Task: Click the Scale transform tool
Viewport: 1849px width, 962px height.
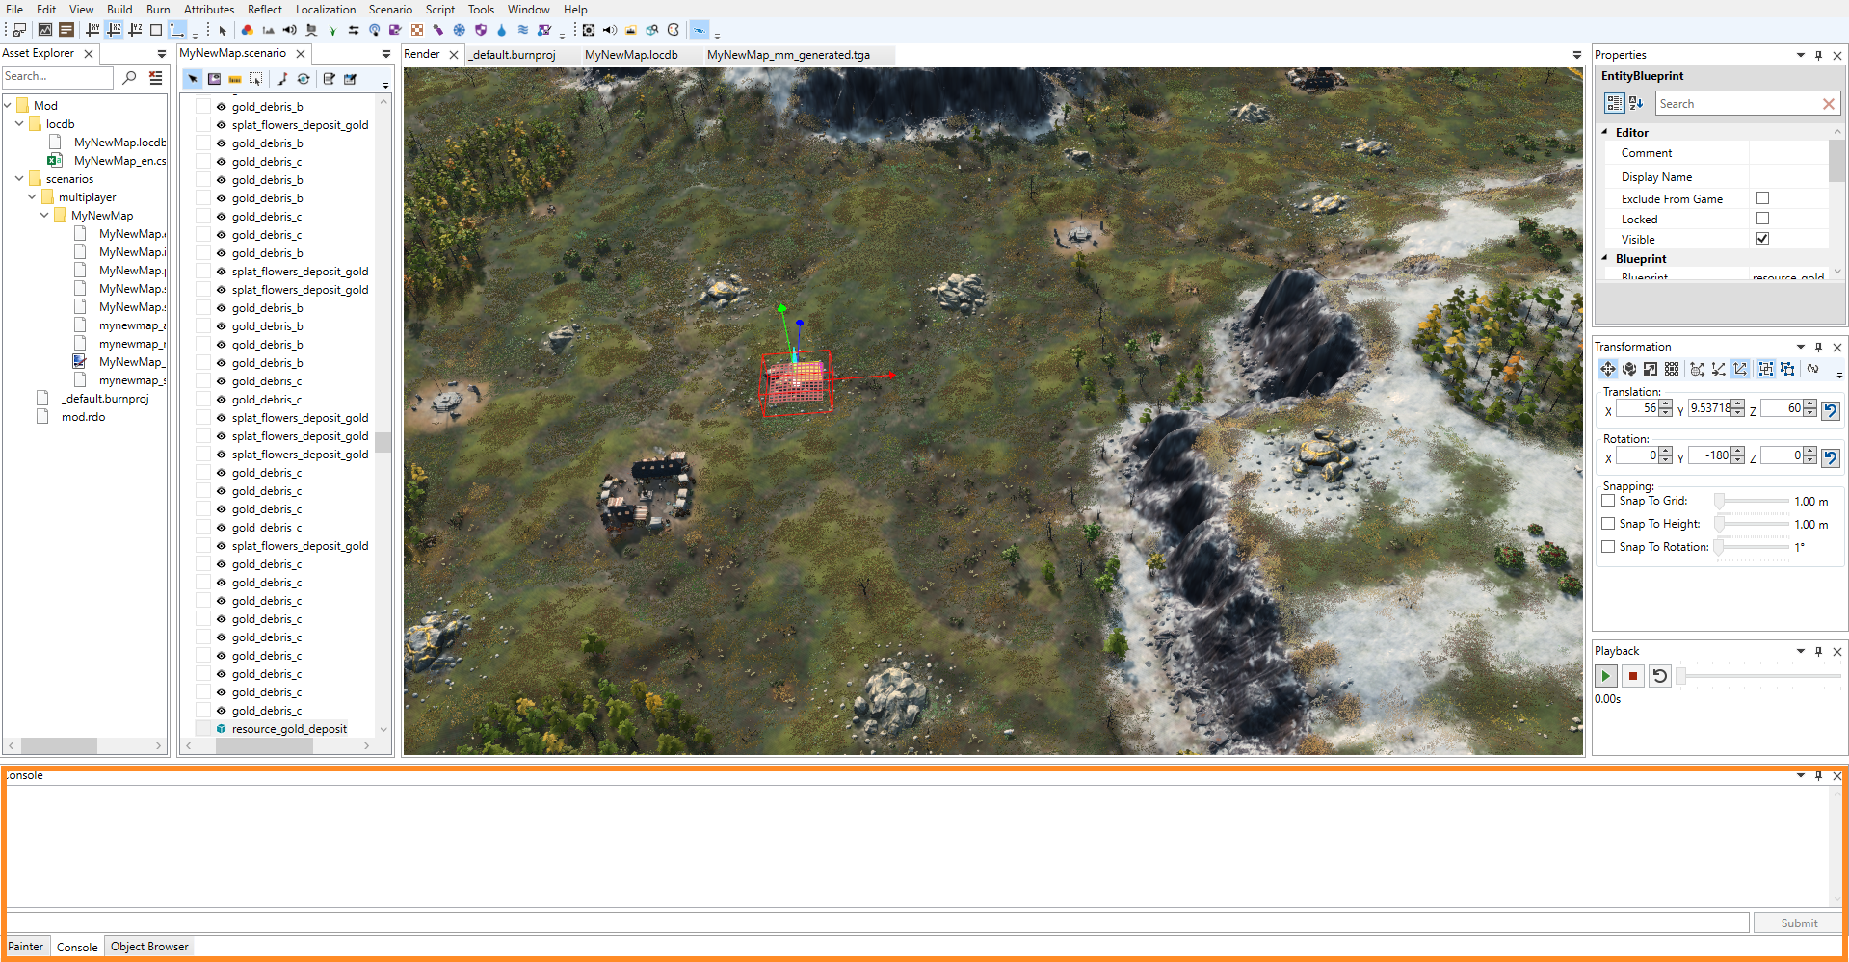Action: pyautogui.click(x=1651, y=369)
